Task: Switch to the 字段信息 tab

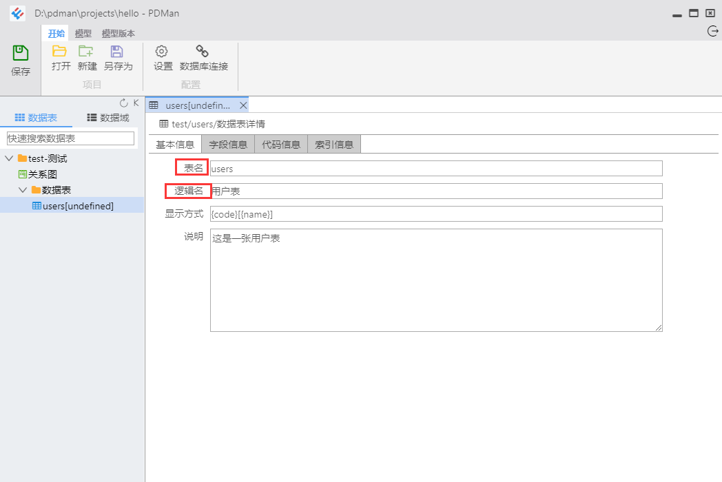Action: [x=228, y=144]
